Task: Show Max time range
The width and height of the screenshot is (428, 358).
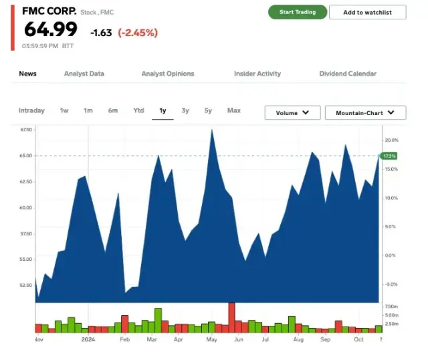Action: click(x=233, y=110)
